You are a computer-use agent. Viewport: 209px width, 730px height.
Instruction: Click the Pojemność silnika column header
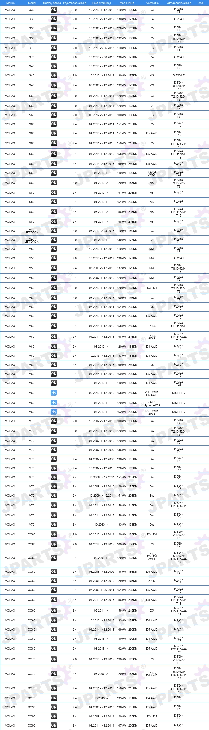point(75,3)
